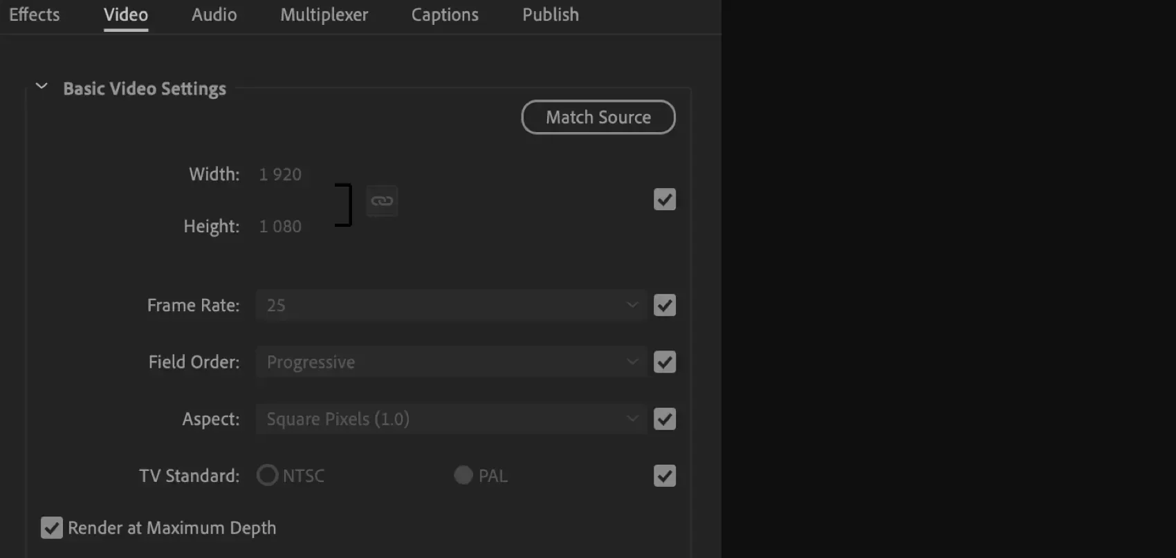Switch to the Effects tab
The image size is (1176, 558).
tap(33, 15)
